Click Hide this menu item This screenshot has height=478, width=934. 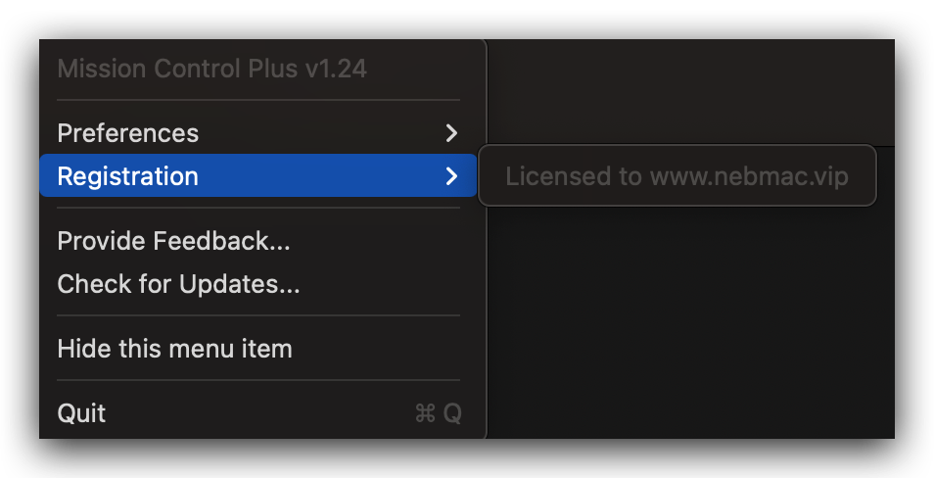click(174, 349)
